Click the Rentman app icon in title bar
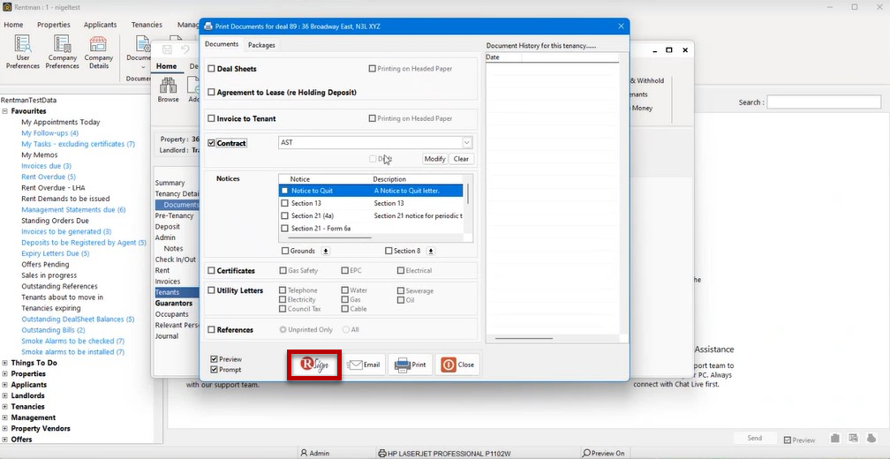 tap(7, 7)
